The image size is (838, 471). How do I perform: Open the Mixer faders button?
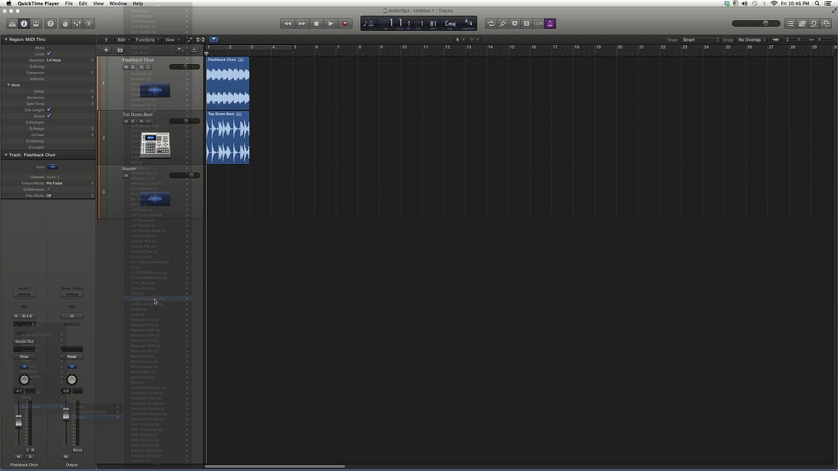77,24
